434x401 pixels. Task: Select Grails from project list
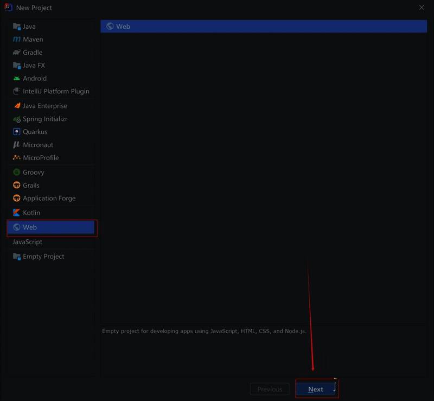click(31, 185)
